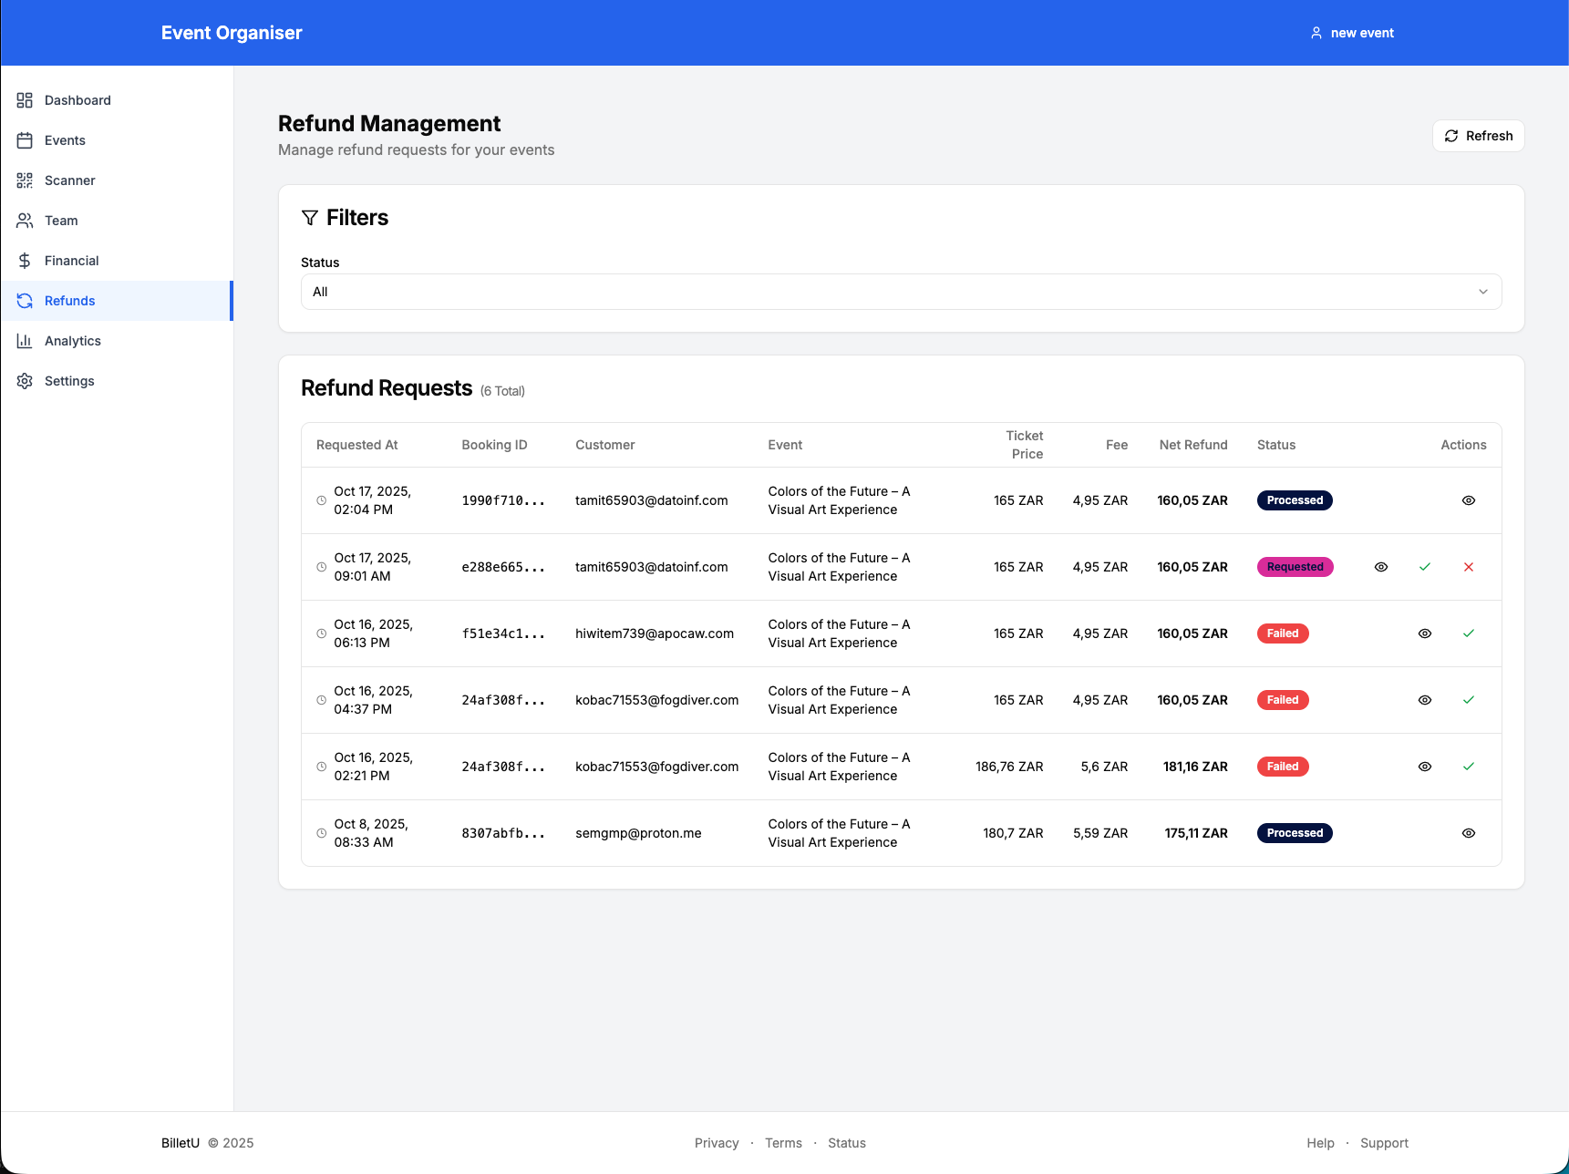
Task: Click the Settings gear icon in sidebar
Action: 25,381
